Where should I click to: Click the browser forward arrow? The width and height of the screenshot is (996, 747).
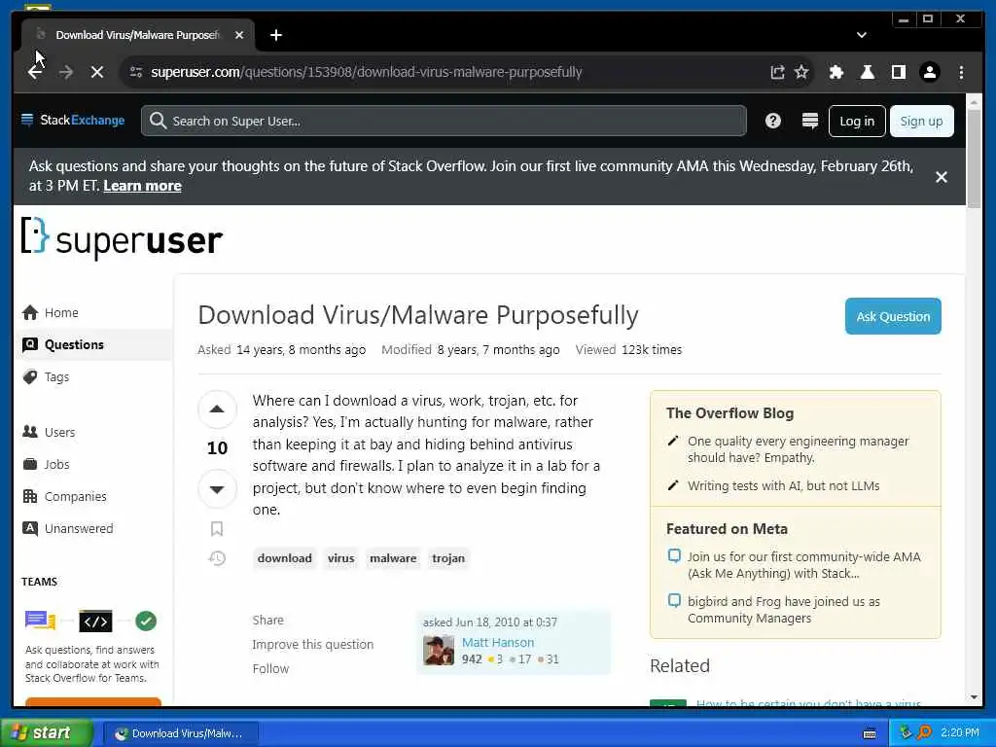[66, 72]
